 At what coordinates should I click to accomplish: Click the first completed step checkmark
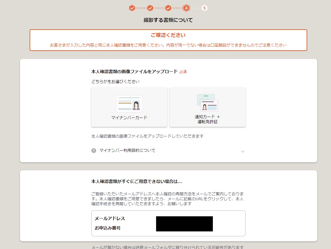click(132, 8)
